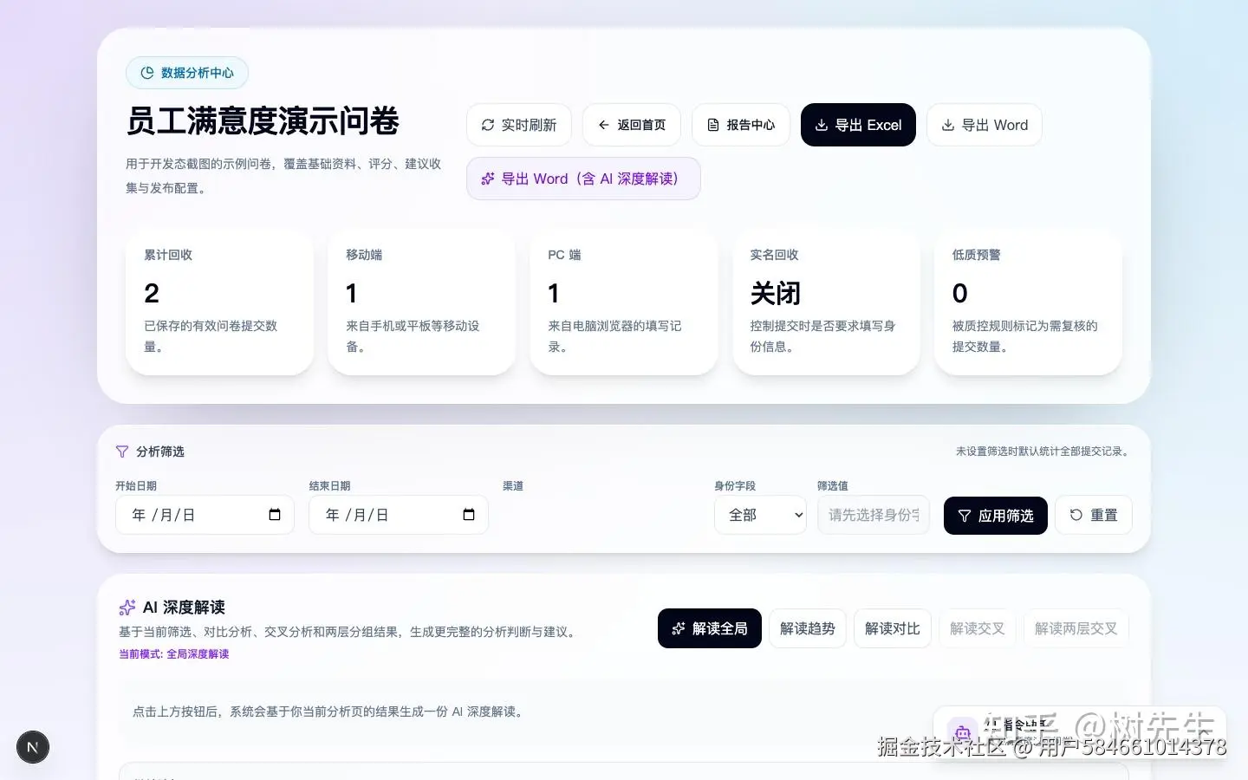The image size is (1248, 780).
Task: Click the download icon in 导出 Excel
Action: [822, 125]
